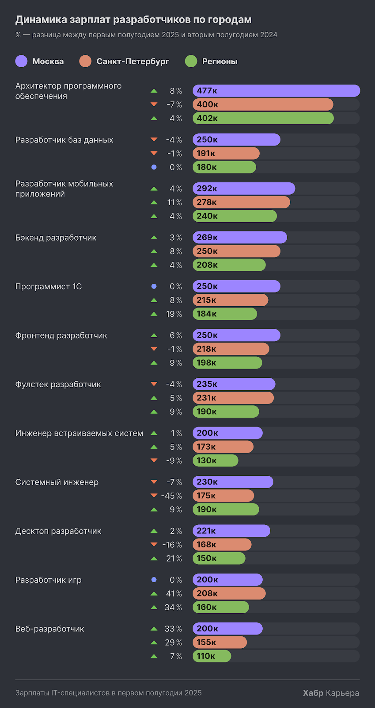Screen dimensions: 375x708
Task: Click the red down arrow beside -45%
Action: [154, 496]
